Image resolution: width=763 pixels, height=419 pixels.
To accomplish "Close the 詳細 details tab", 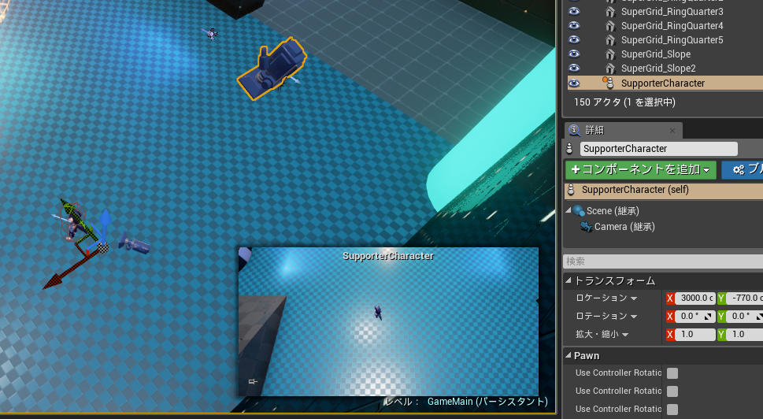I will pyautogui.click(x=672, y=131).
